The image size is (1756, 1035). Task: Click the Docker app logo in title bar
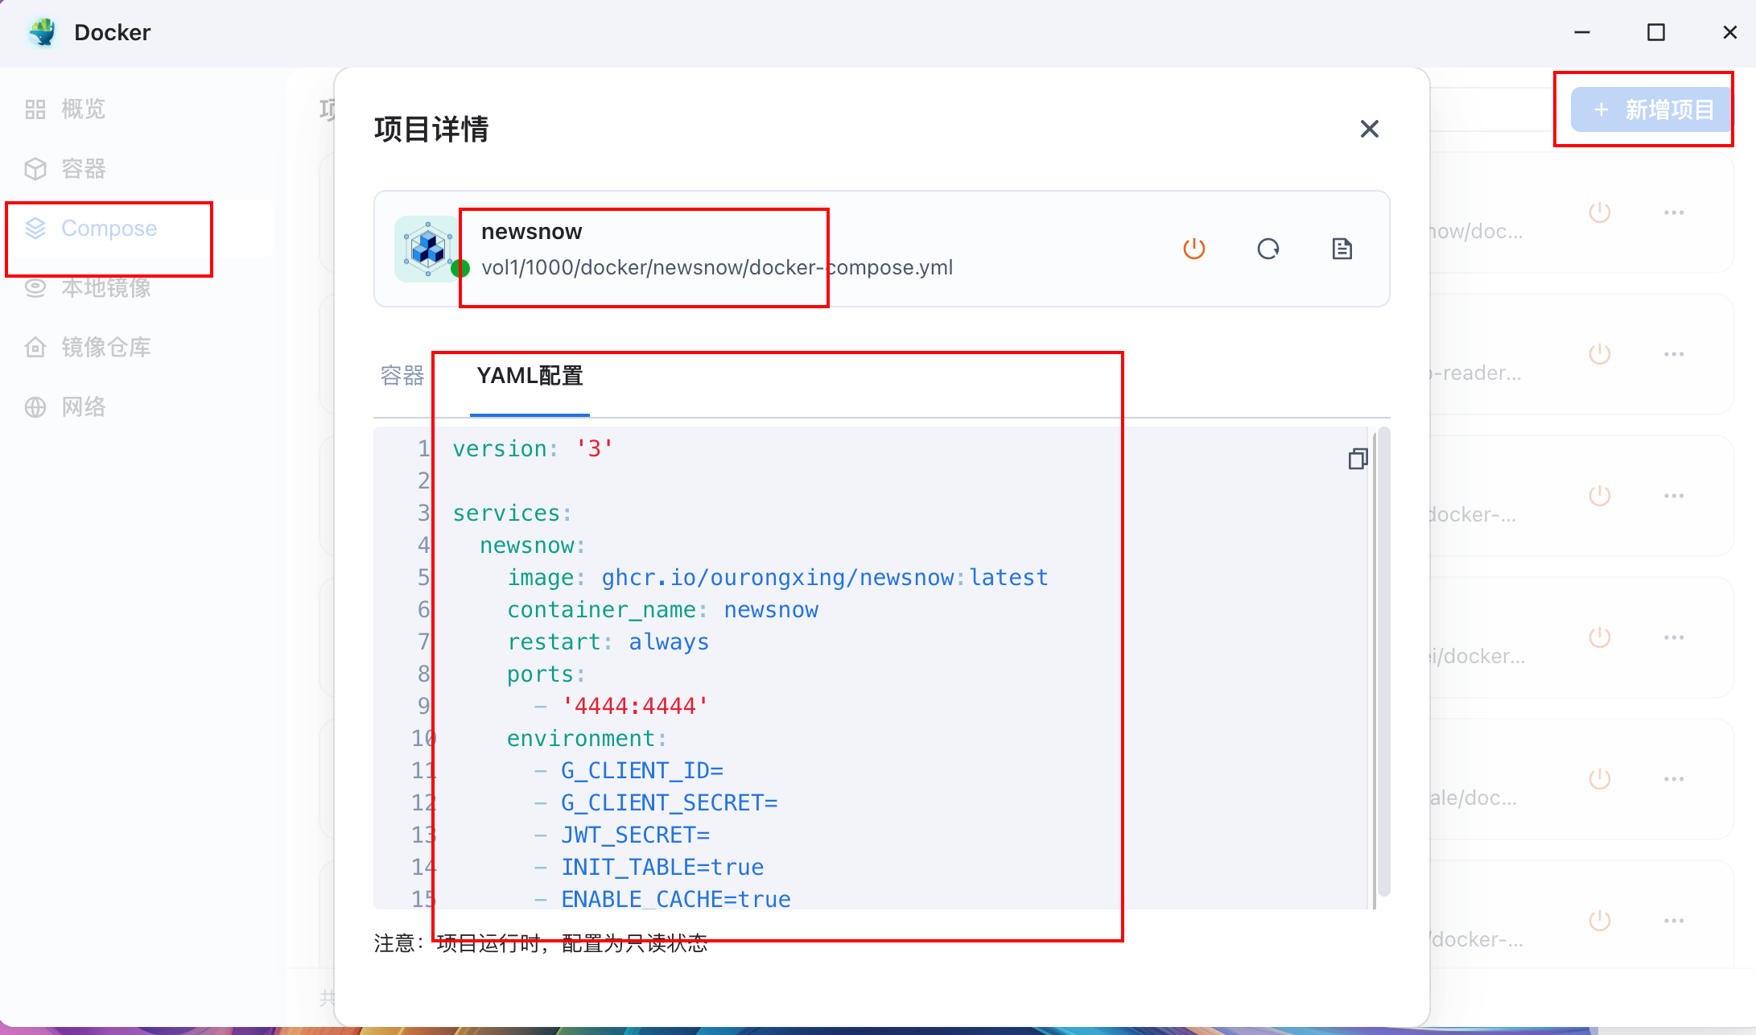point(42,32)
